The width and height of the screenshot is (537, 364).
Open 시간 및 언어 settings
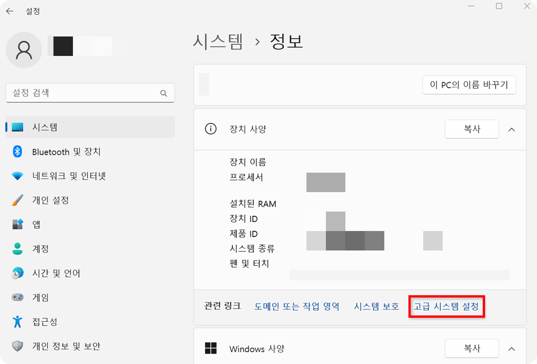(x=90, y=273)
